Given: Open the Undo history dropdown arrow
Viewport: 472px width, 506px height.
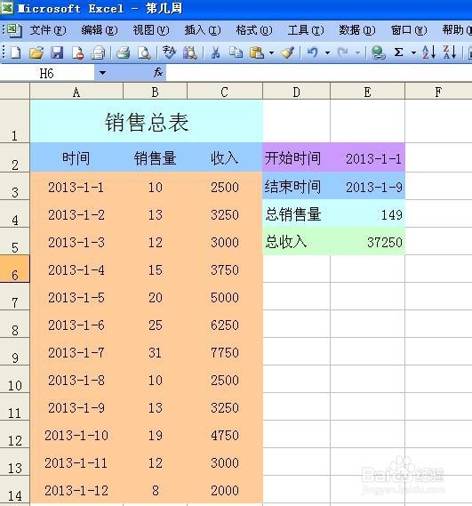Looking at the screenshot, I should (x=327, y=52).
